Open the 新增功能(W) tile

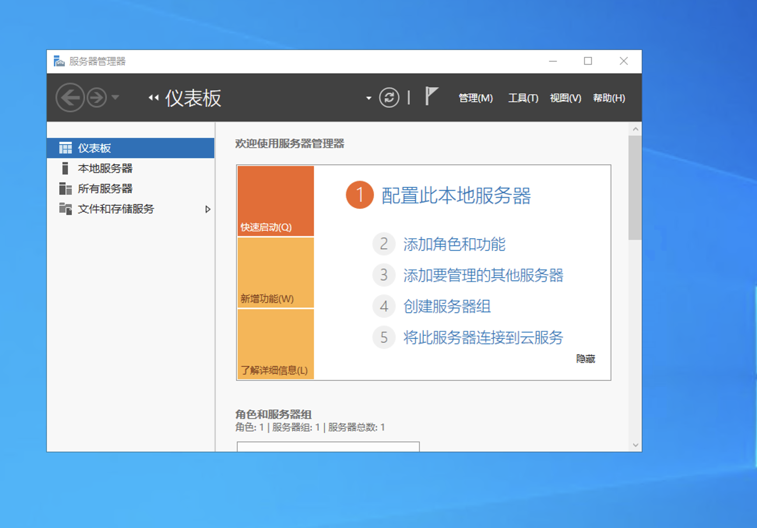[276, 273]
